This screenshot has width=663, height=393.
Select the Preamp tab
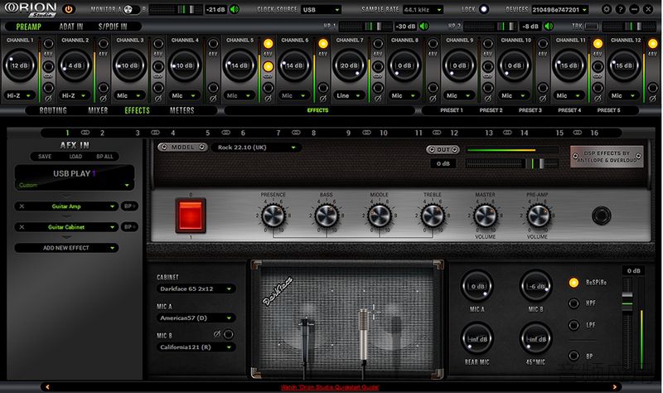29,27
